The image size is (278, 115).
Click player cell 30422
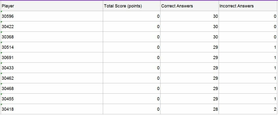[x=52, y=27]
